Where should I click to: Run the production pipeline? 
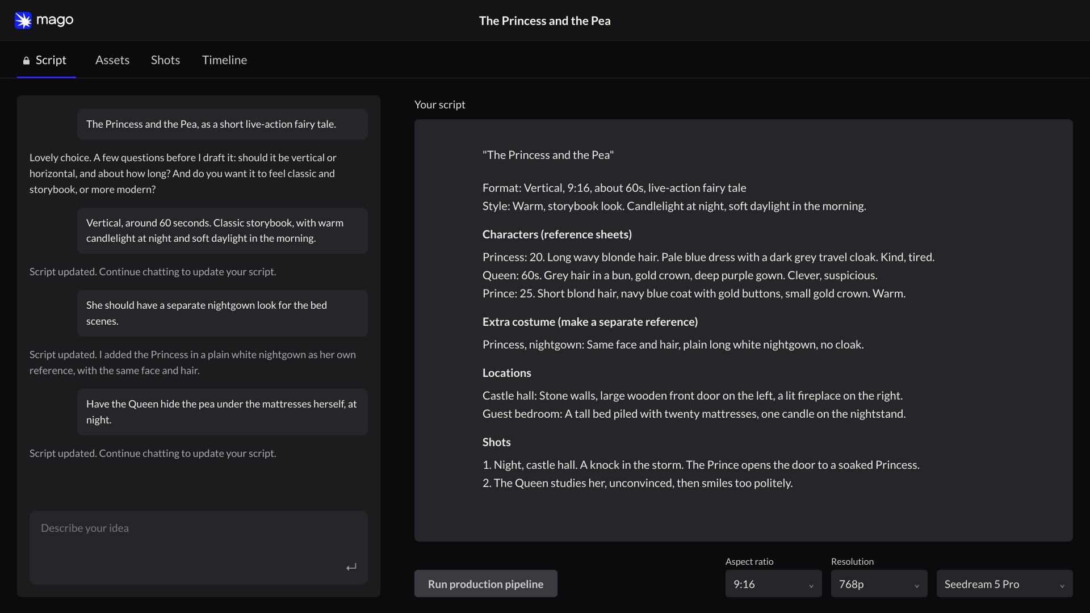(x=486, y=583)
